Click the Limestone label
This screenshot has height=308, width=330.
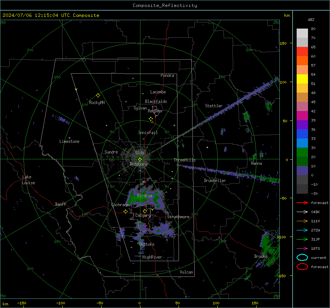point(69,141)
